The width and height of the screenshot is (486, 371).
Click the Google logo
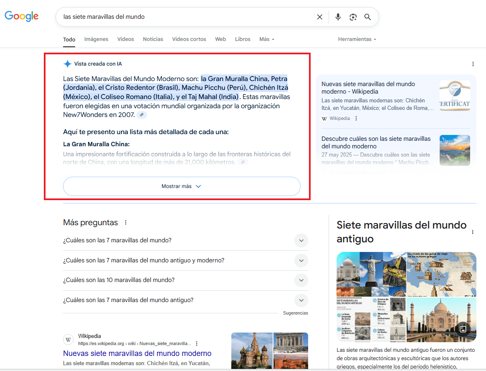click(21, 16)
